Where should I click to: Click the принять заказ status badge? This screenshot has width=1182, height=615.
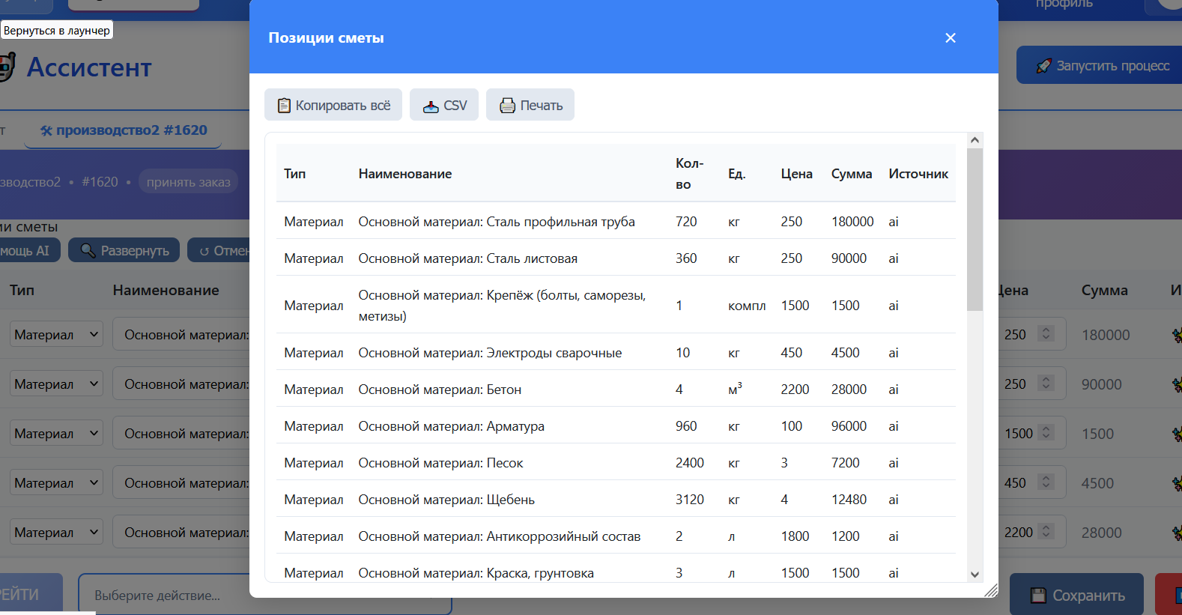[x=188, y=182]
